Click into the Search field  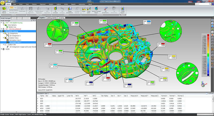tap(201, 5)
